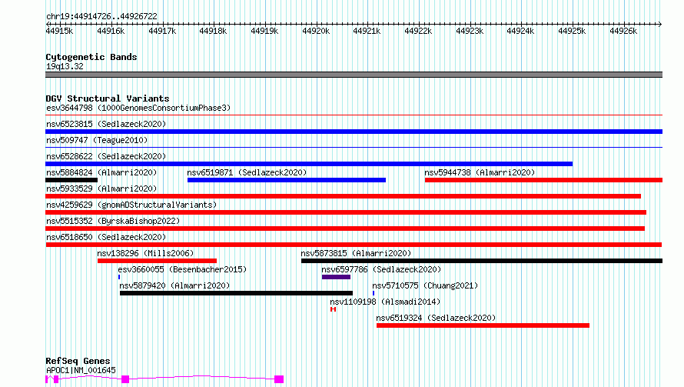Image resolution: width=684 pixels, height=387 pixels.
Task: Click nsv1109198 (Alsmadi2014) label
Action: [x=385, y=302]
